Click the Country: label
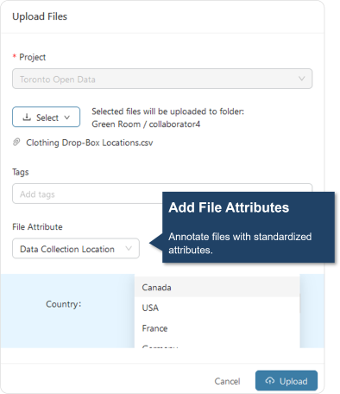340x394 pixels. pos(64,304)
